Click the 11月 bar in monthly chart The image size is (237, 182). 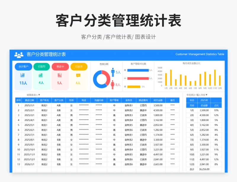point(215,78)
